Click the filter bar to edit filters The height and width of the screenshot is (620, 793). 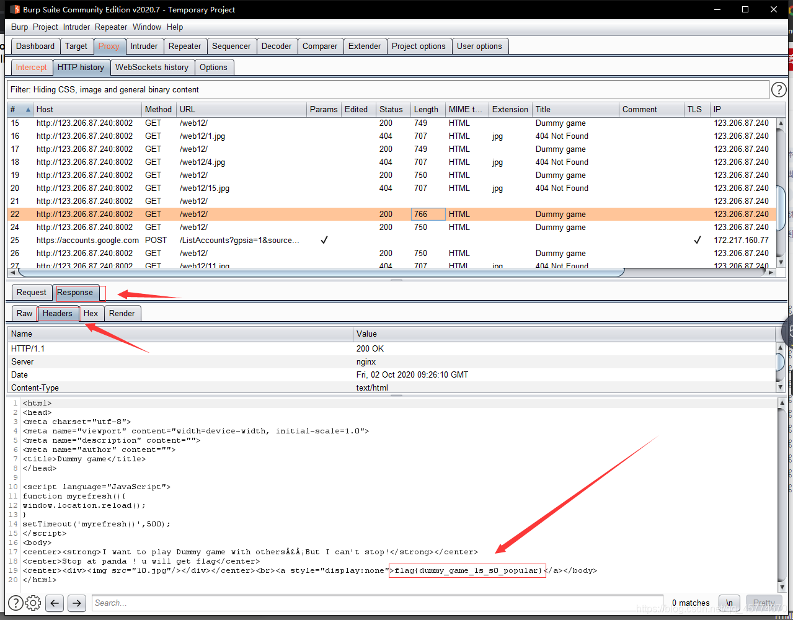pyautogui.click(x=388, y=89)
